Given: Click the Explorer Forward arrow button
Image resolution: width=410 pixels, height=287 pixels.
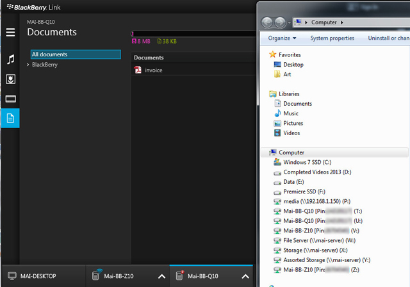Looking at the screenshot, I should click(x=280, y=22).
